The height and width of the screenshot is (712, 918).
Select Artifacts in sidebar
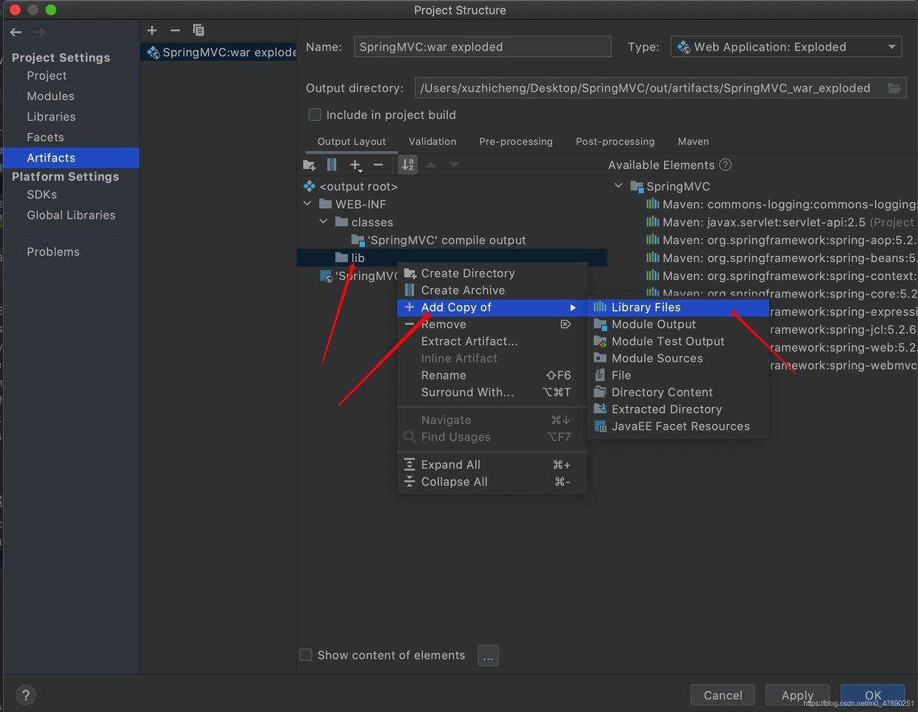pos(71,158)
